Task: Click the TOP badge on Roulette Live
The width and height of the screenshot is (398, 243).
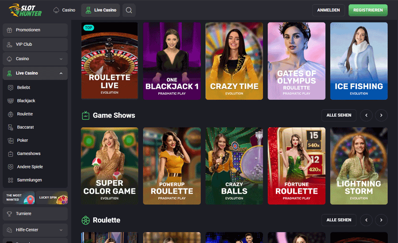Action: (88, 28)
